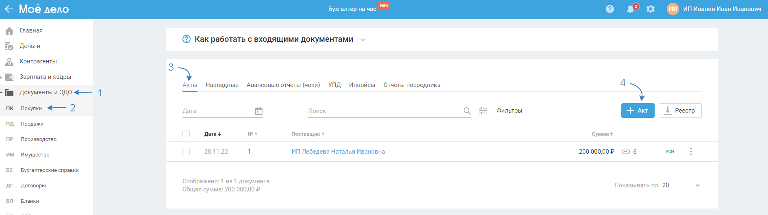Click the linked documents icon showing 6

click(x=626, y=152)
